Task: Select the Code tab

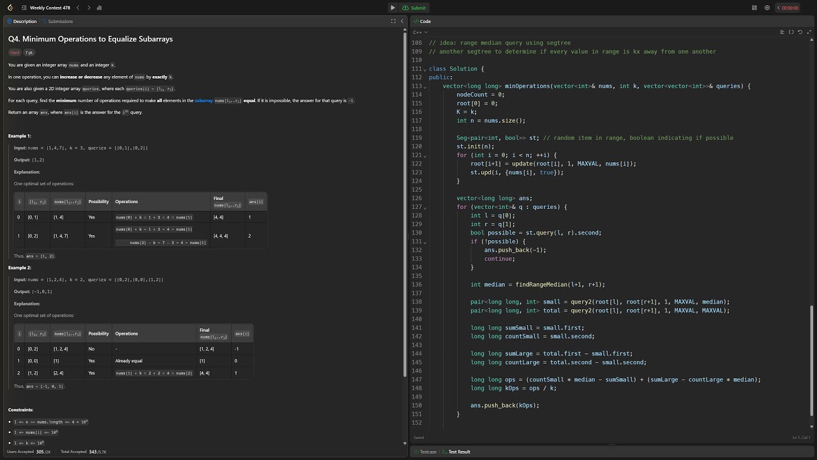Action: [422, 21]
